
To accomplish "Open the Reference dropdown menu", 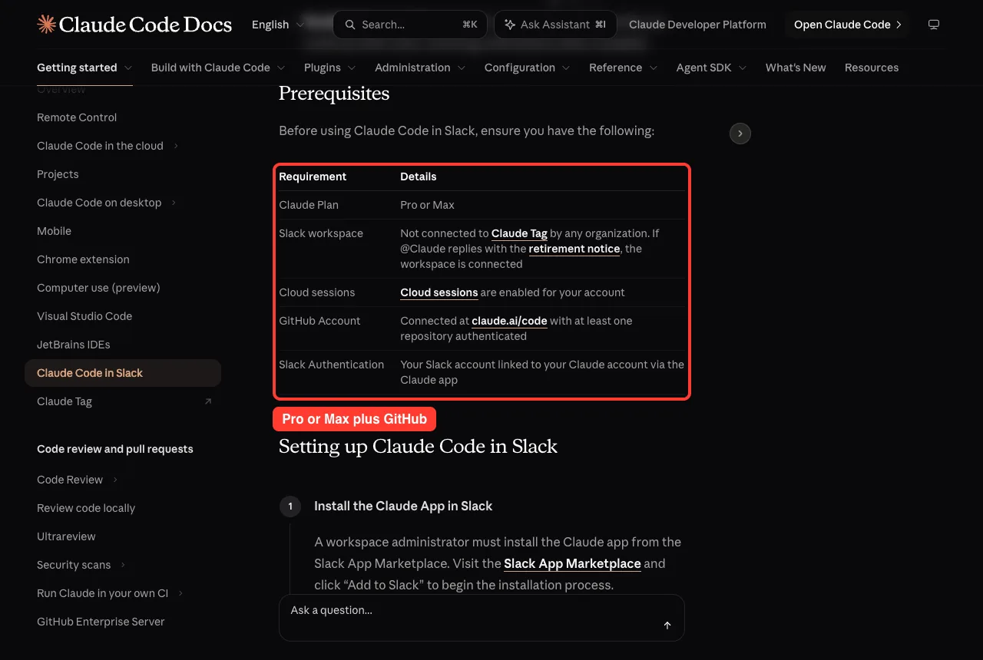I will pos(624,68).
